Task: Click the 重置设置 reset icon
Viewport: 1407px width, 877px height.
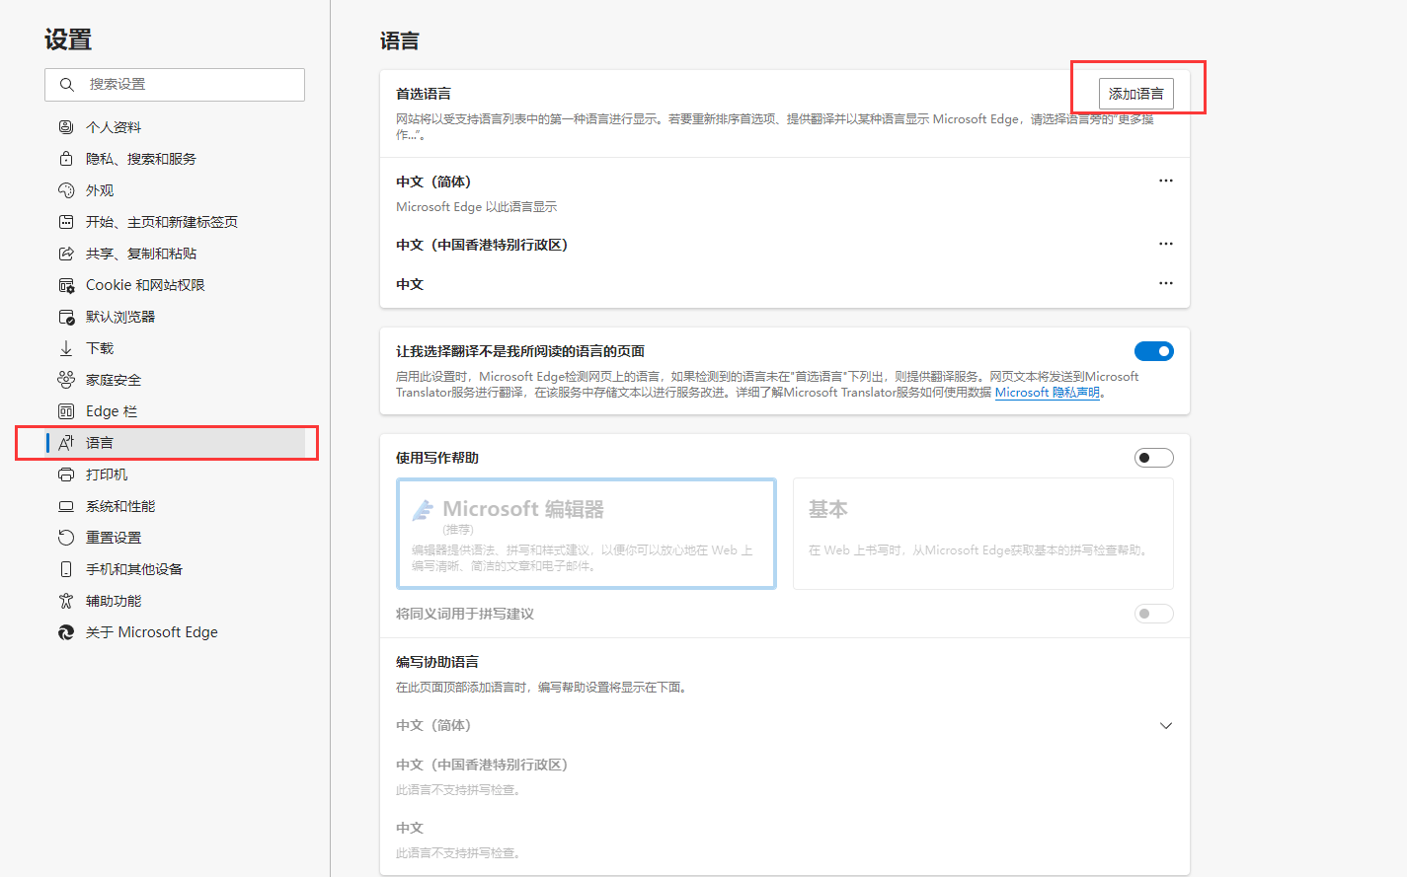Action: click(66, 538)
